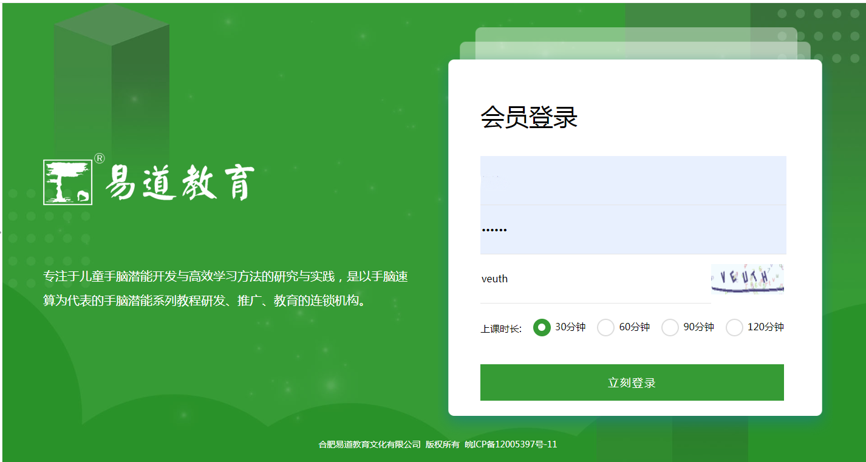Viewport: 866px width, 462px height.
Task: Pick the 90分钟 duration option
Action: pos(670,327)
